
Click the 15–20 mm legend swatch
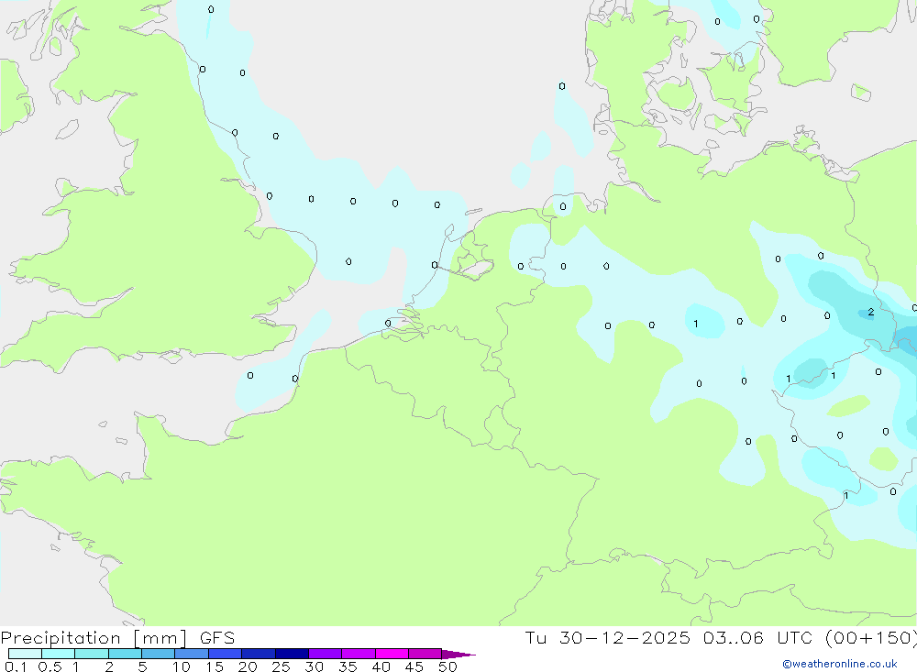[x=226, y=654]
